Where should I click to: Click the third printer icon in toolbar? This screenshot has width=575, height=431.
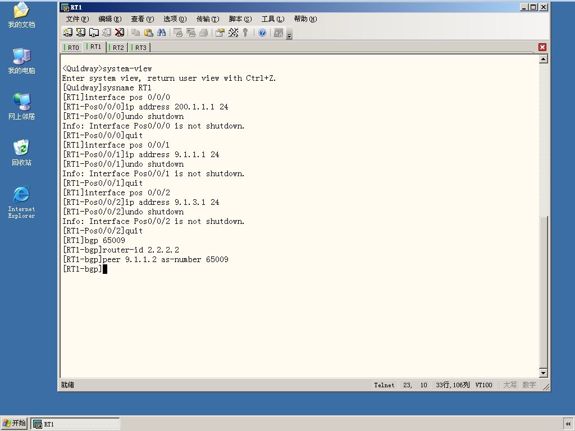click(203, 33)
